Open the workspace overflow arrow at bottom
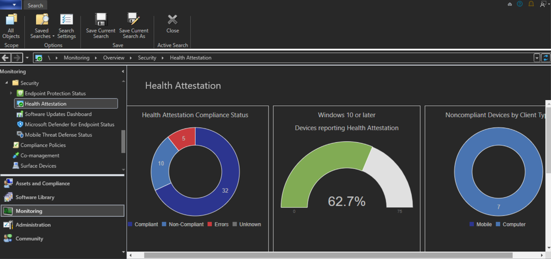551x259 pixels. [123, 251]
